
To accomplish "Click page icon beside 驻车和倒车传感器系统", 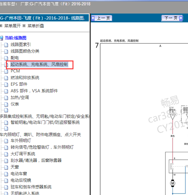I will 6,187.
